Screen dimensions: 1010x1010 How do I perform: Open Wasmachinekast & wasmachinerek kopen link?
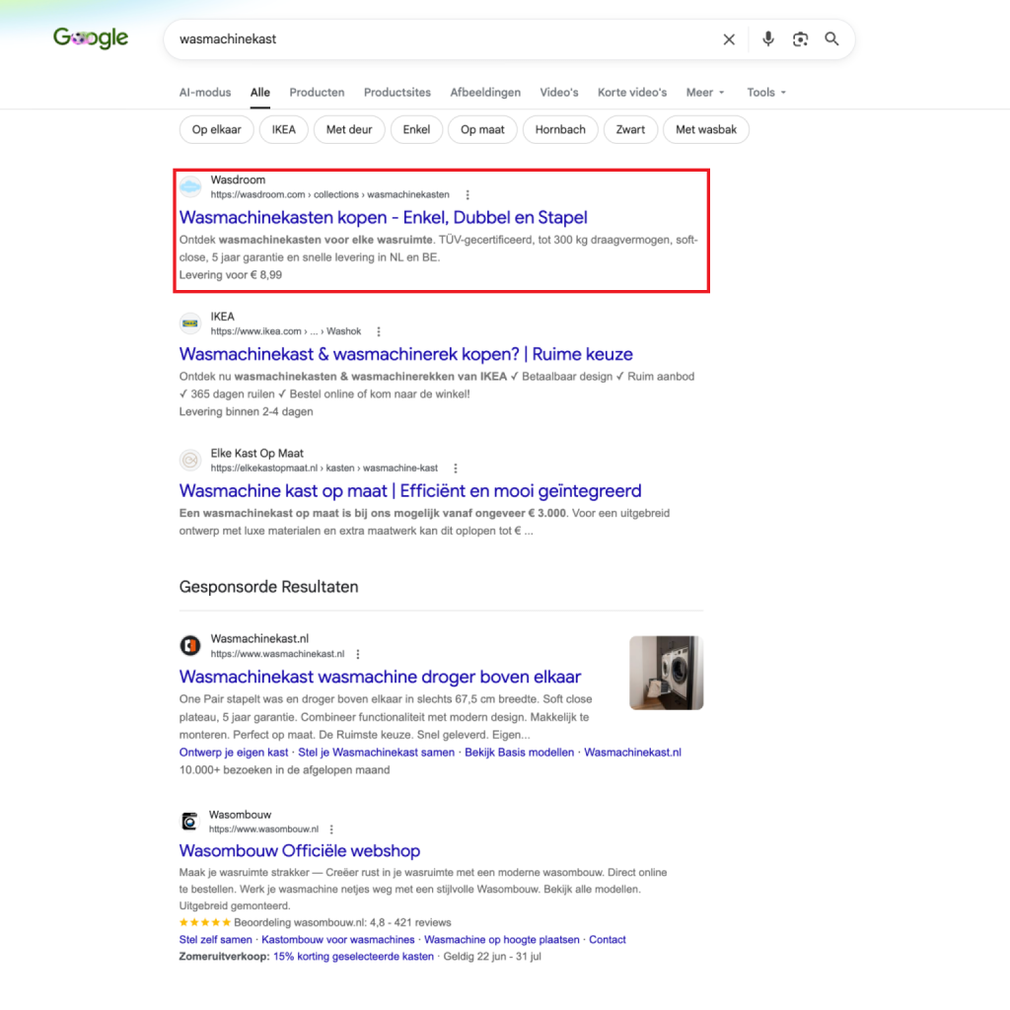pos(405,354)
